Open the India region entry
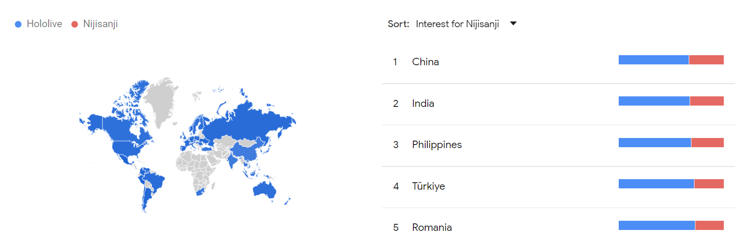This screenshot has width=740, height=251. point(423,103)
